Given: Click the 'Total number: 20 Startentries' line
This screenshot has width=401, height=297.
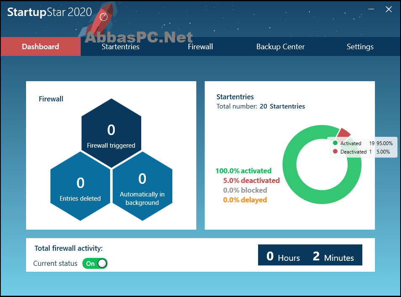Looking at the screenshot, I should pyautogui.click(x=261, y=106).
